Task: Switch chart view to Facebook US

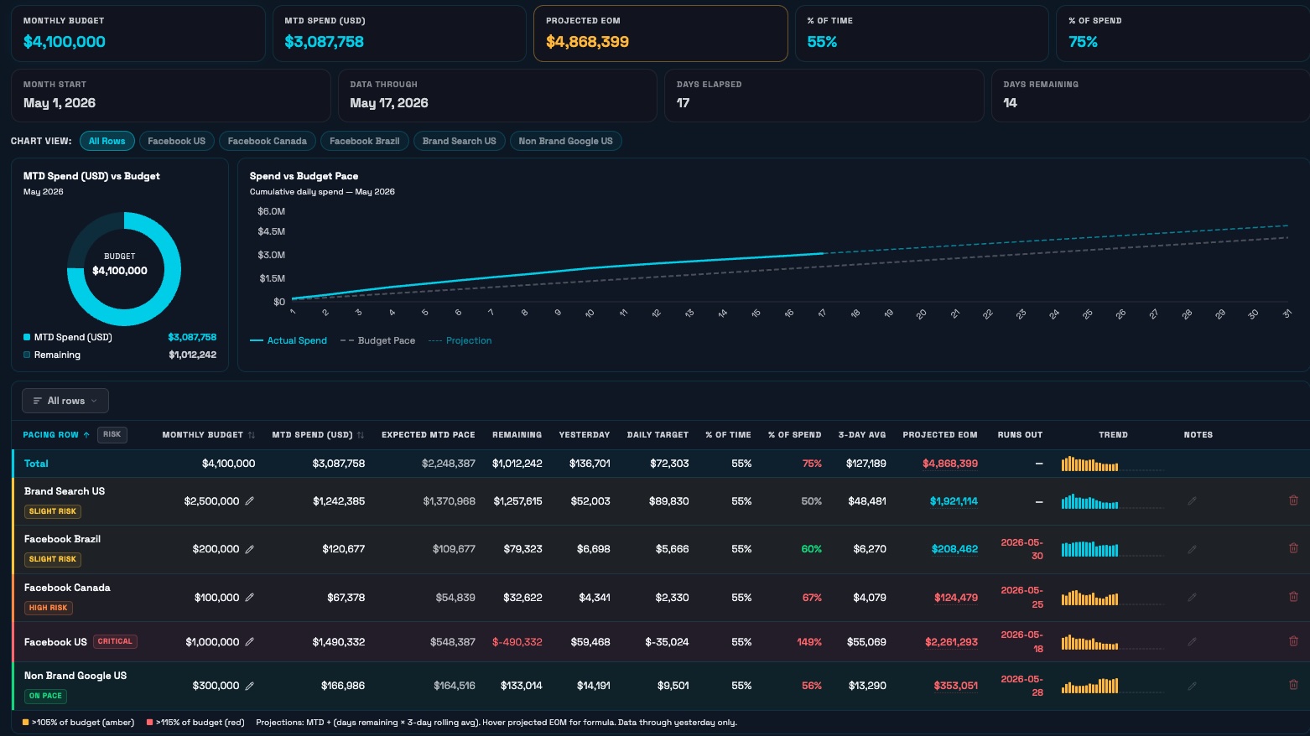Action: click(x=176, y=141)
